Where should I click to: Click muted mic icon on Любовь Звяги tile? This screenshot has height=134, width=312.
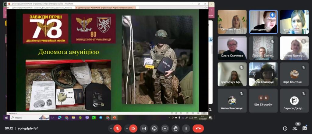[272, 41]
